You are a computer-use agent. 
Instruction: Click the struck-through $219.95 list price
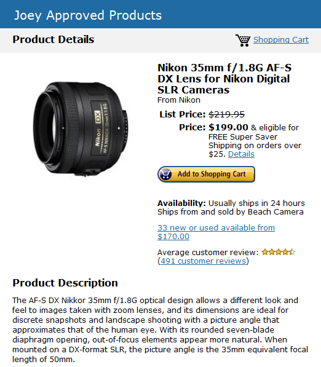[x=226, y=114]
